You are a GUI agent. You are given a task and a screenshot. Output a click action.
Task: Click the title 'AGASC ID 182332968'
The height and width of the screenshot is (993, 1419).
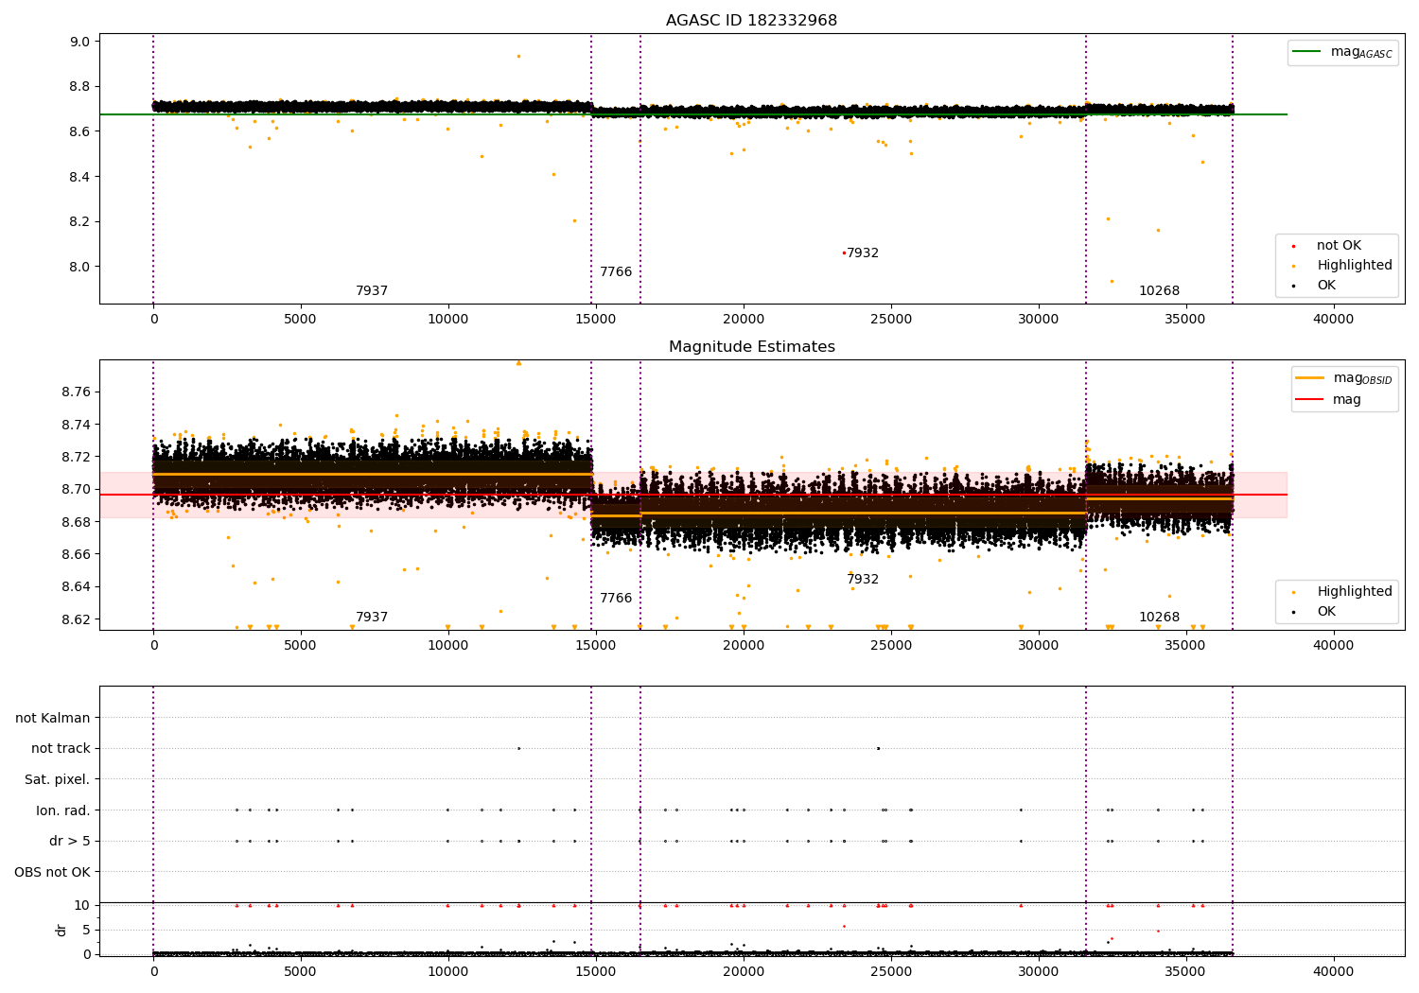pyautogui.click(x=751, y=21)
